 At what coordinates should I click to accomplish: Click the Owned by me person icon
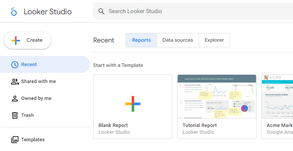tap(15, 98)
